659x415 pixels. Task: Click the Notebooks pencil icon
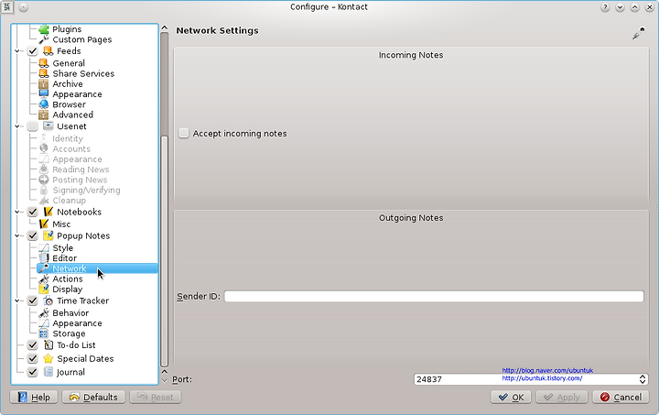pos(49,212)
